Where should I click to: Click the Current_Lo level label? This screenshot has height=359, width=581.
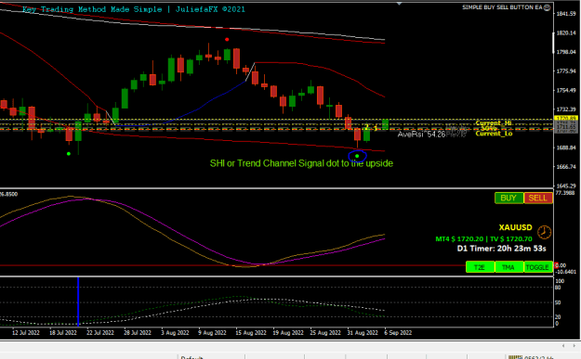pyautogui.click(x=494, y=134)
